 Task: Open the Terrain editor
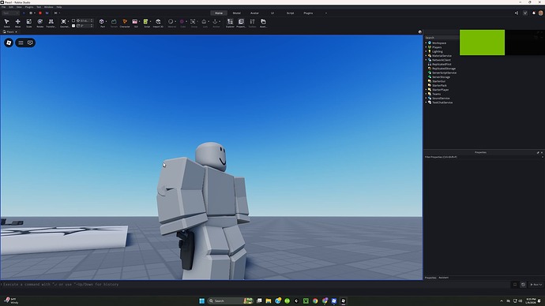click(114, 23)
